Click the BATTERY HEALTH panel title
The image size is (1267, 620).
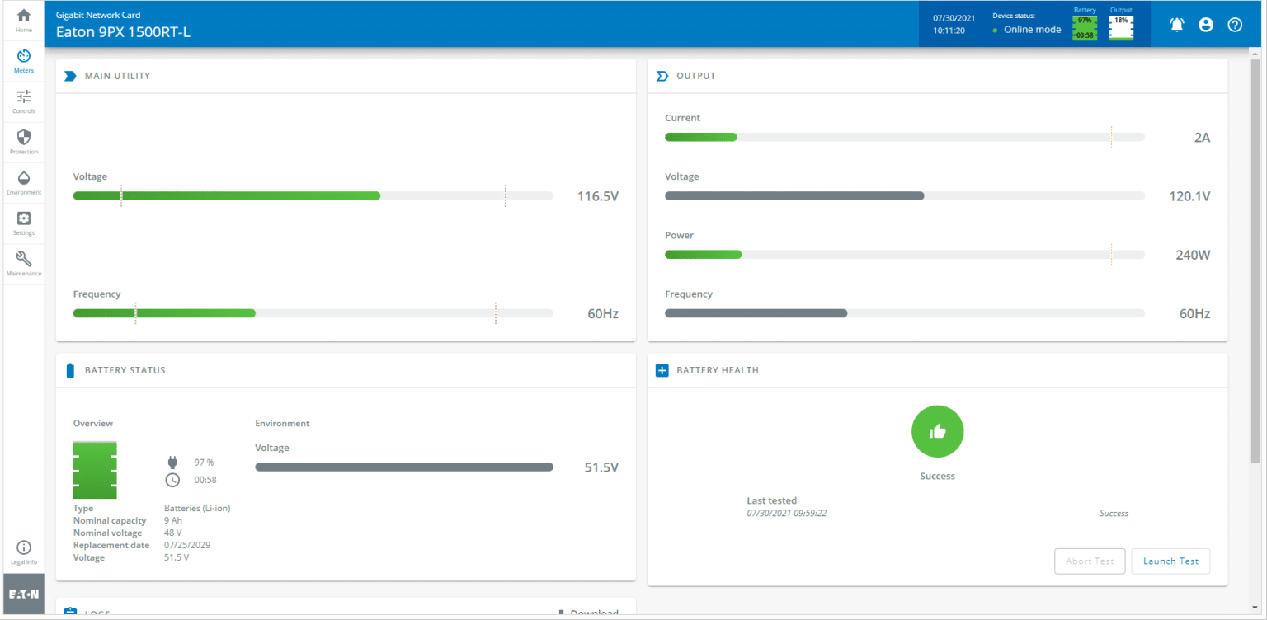coord(718,370)
